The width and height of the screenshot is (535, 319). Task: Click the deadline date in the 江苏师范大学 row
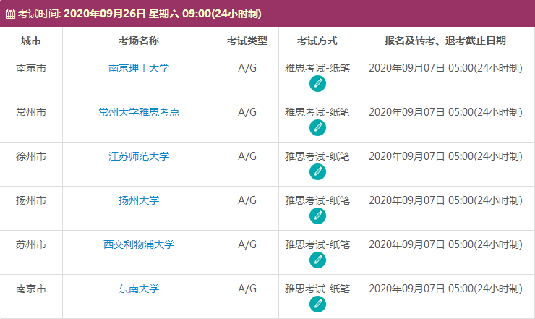coord(445,156)
